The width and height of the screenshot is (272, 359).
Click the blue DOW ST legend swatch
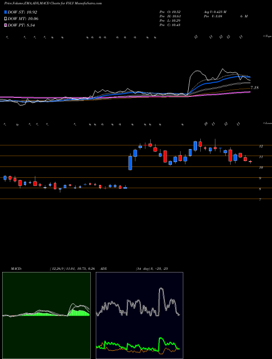(5, 12)
